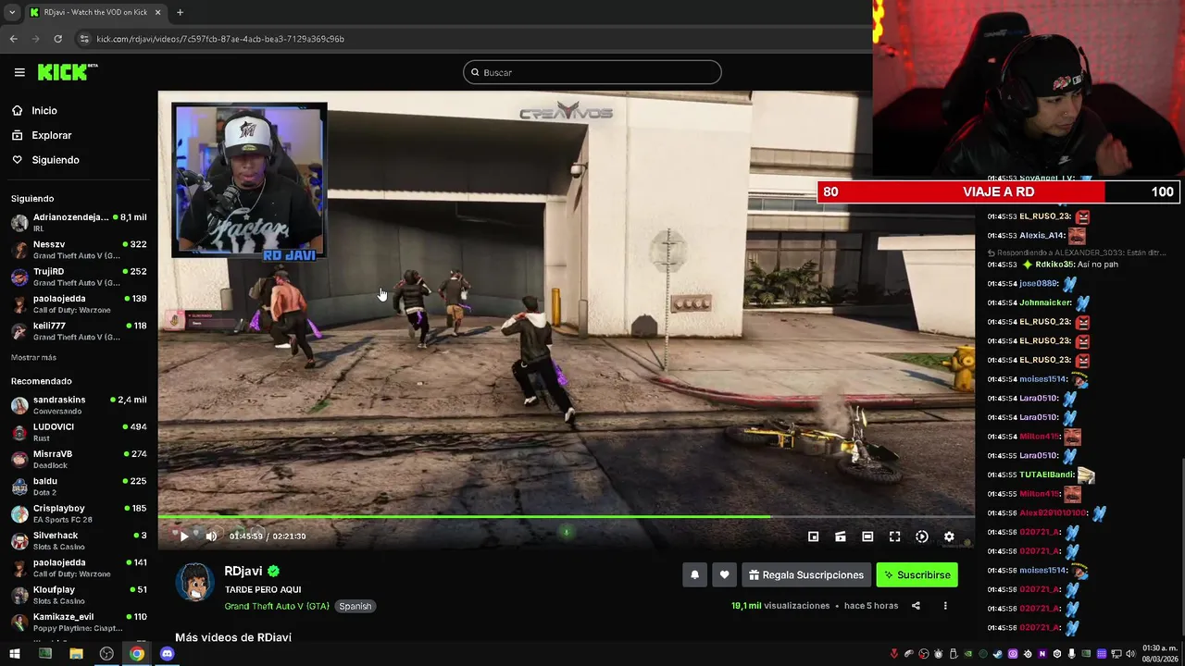The width and height of the screenshot is (1185, 666).
Task: Open tab search dropdown in Chrome
Action: 12,12
